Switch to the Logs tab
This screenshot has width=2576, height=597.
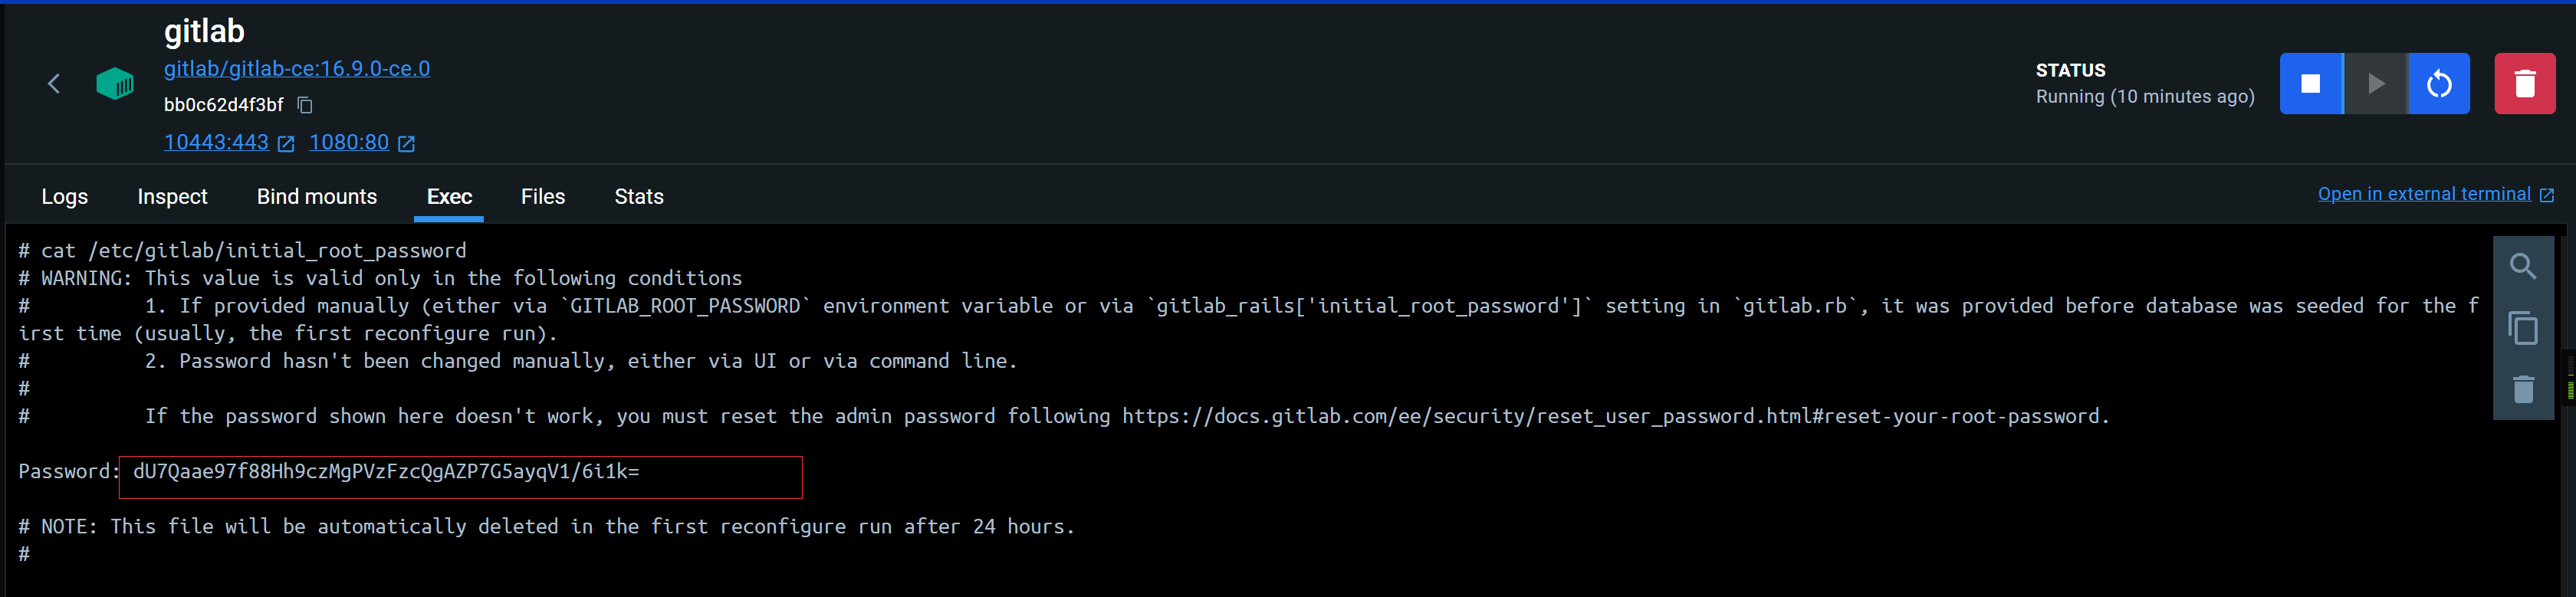[x=65, y=197]
